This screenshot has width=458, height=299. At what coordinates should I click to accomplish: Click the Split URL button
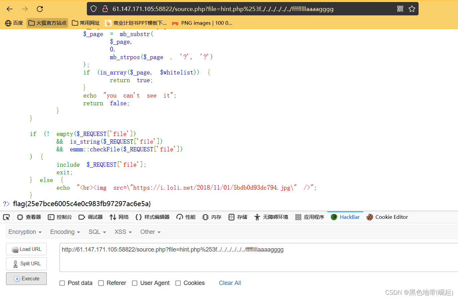click(26, 264)
